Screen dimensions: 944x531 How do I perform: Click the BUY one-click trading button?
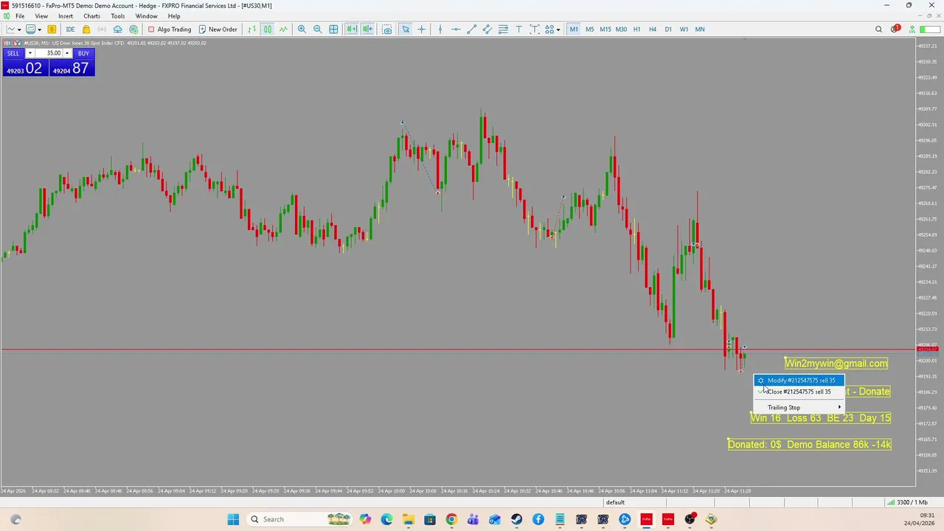pos(83,53)
